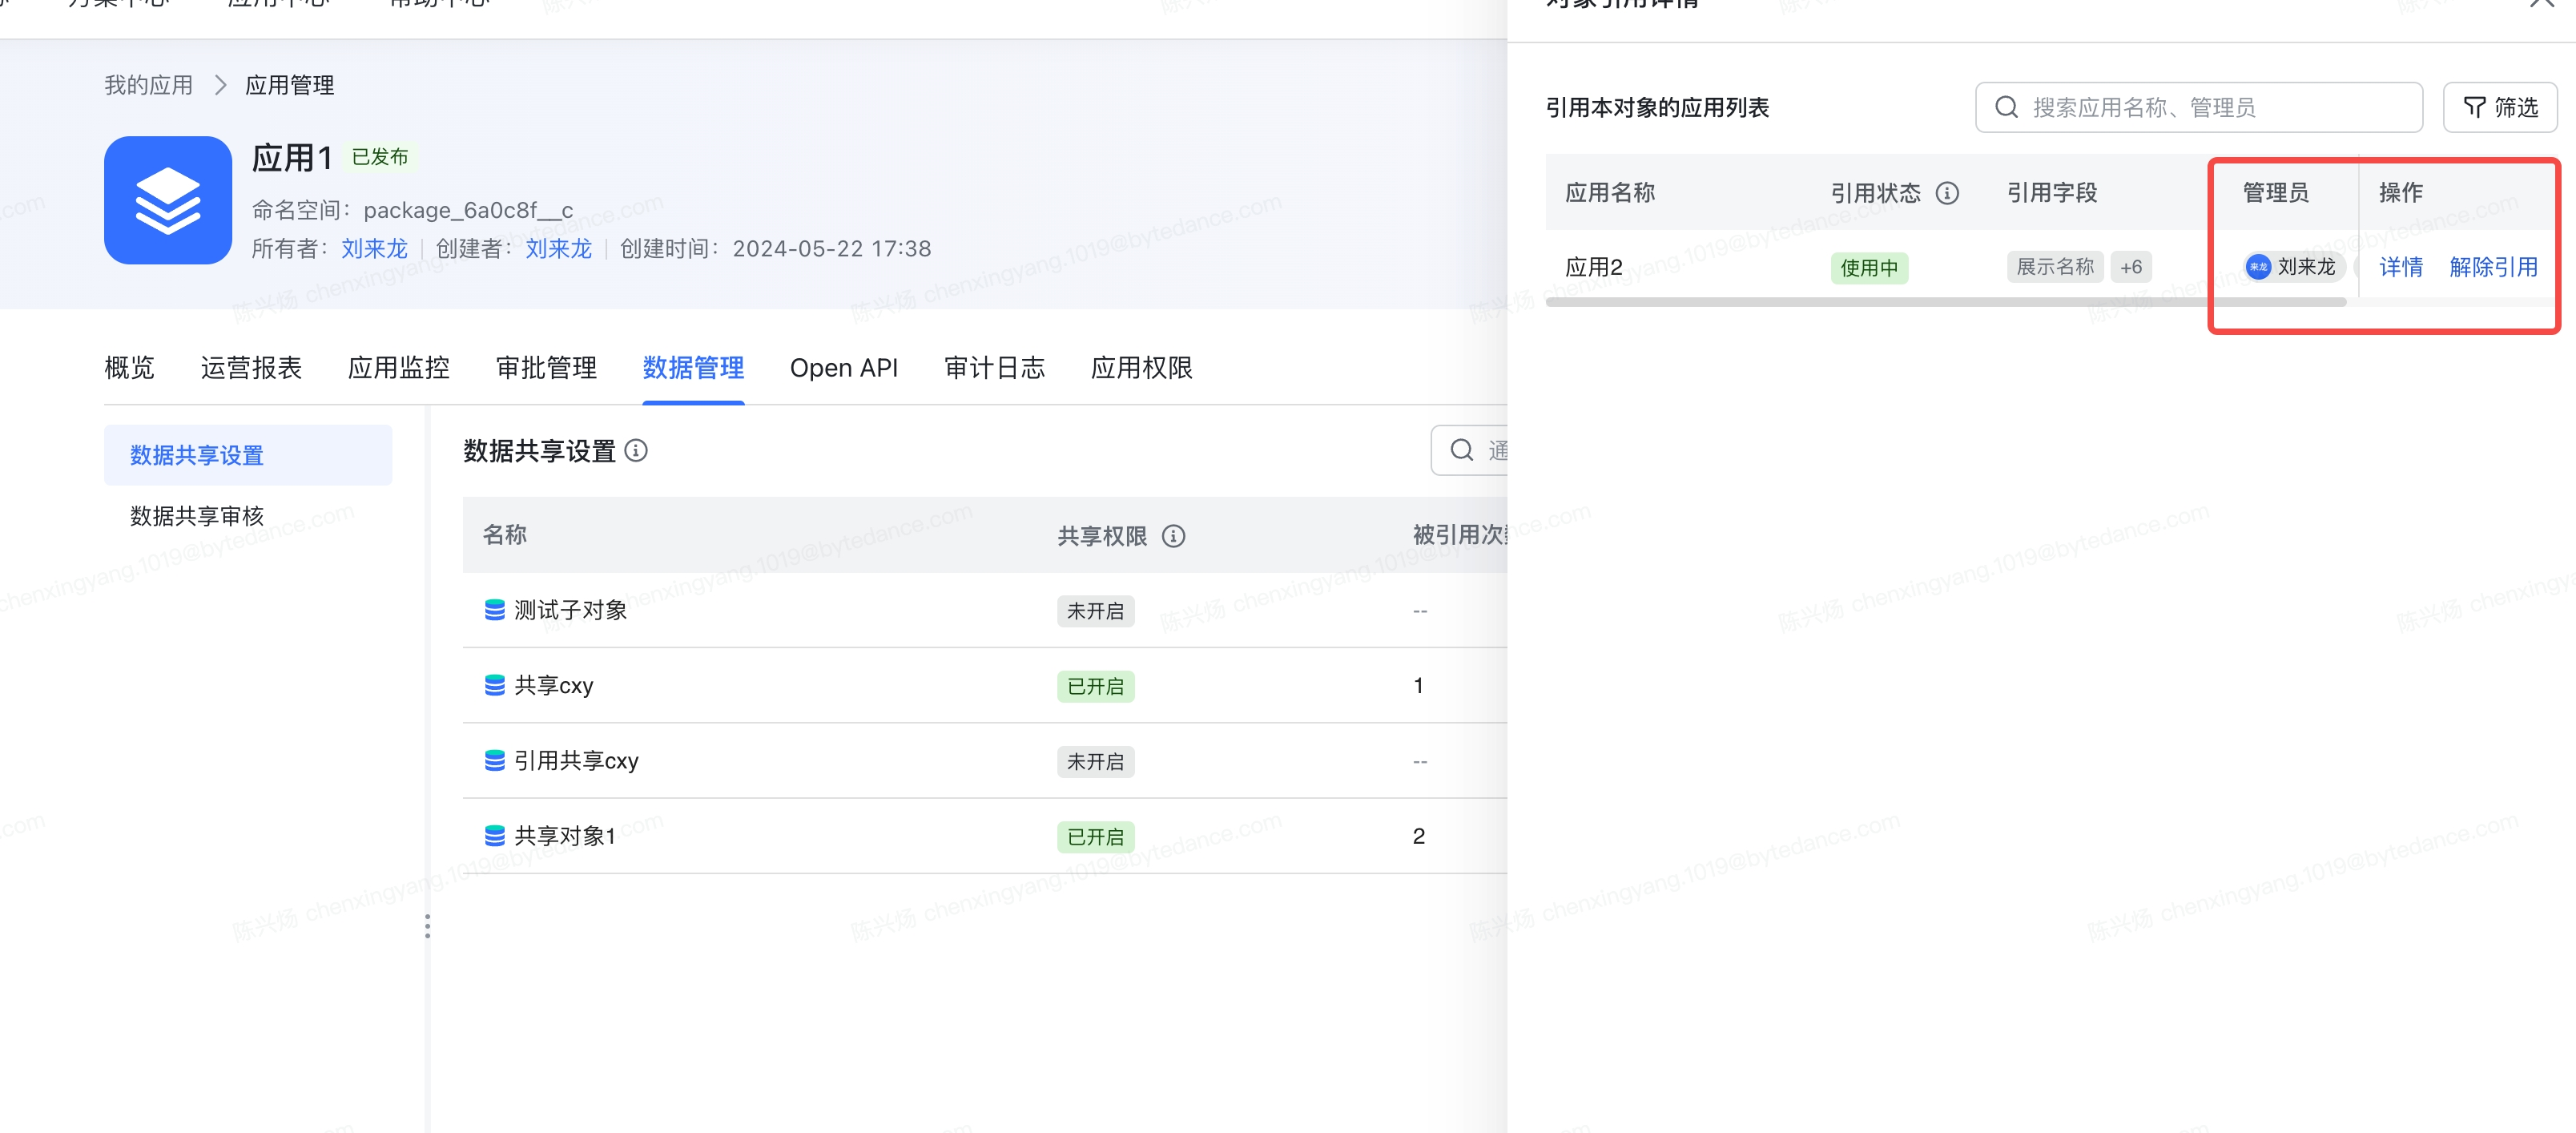
Task: Select the 数据管理 tab
Action: 693,368
